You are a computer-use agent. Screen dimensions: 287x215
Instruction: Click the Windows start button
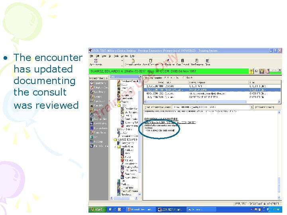click(96, 209)
